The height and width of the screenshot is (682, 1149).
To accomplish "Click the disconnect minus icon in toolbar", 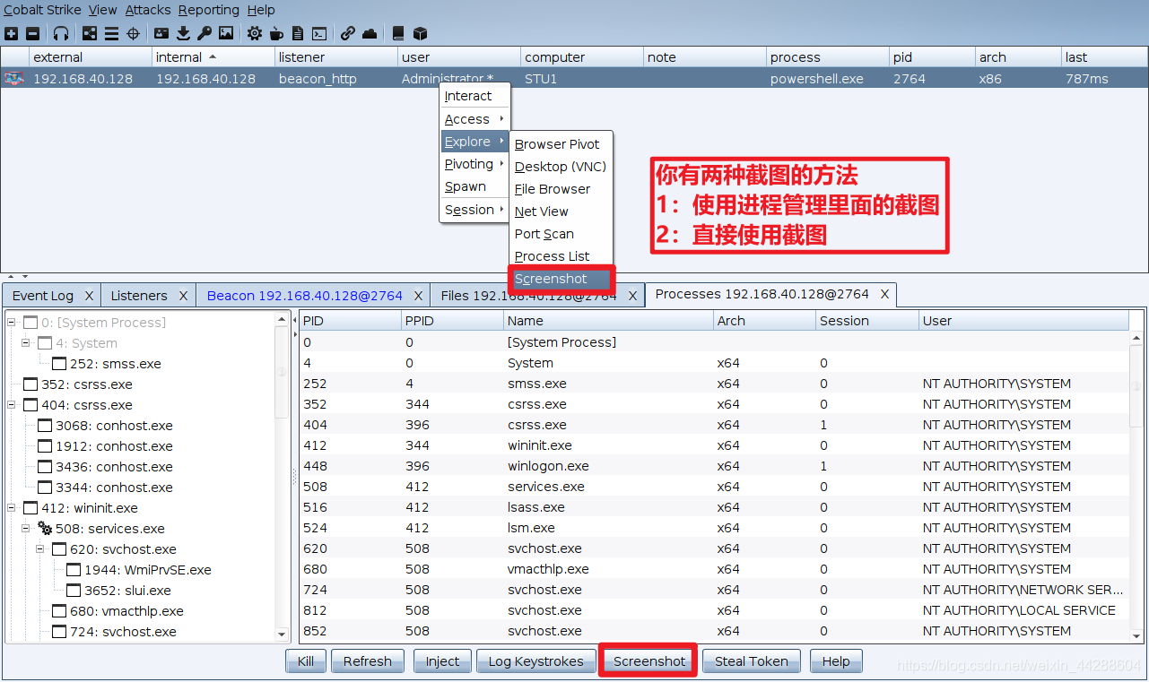I will pyautogui.click(x=33, y=33).
